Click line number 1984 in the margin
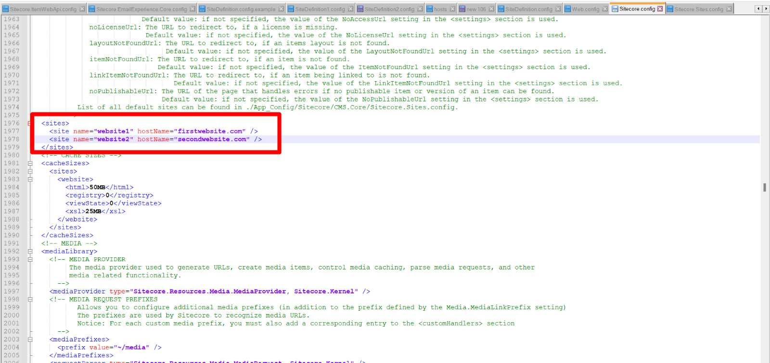Screen dimensions: 770x363 (12, 187)
